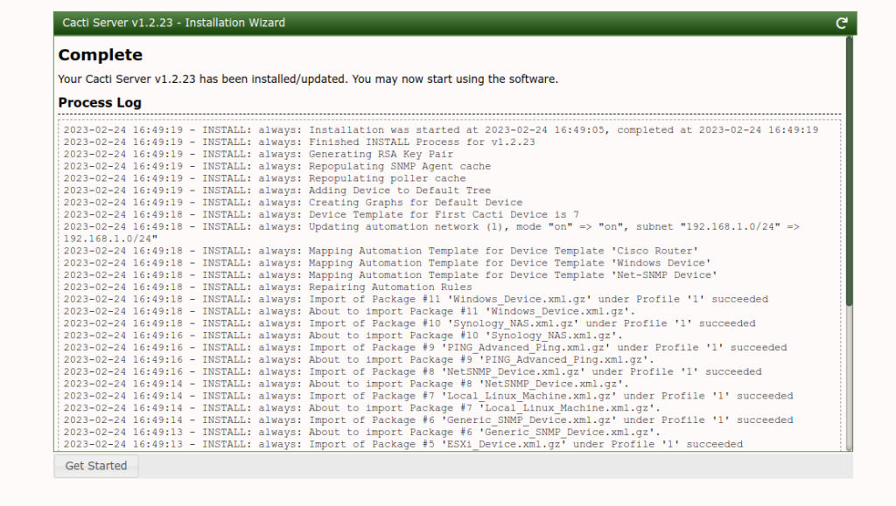
Task: Select log line mapping template 'Net-SNMP Device'
Action: click(x=390, y=274)
